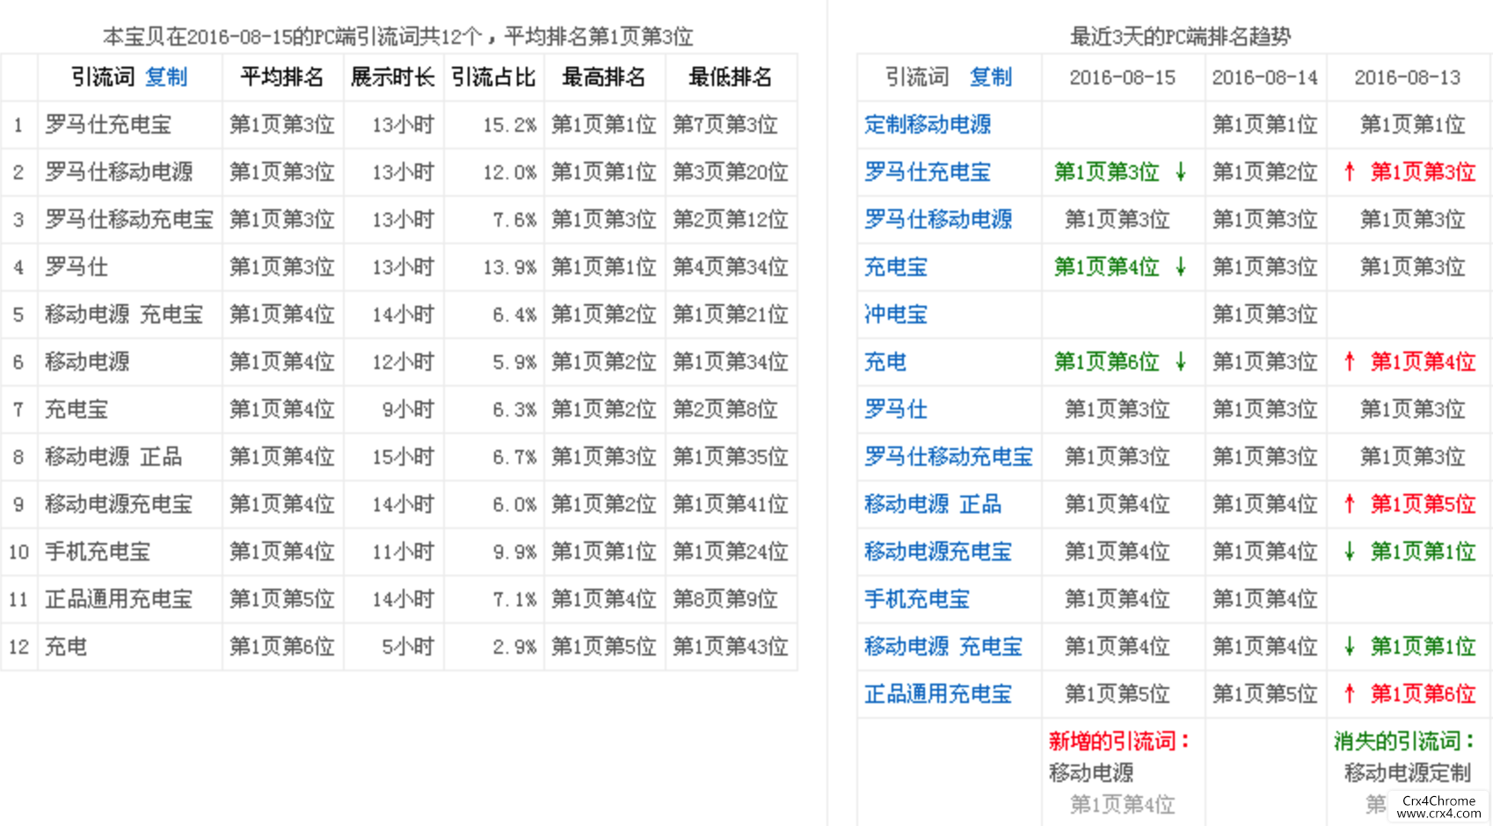
Task: Open the 充电宝 trend keyword link
Action: point(895,267)
